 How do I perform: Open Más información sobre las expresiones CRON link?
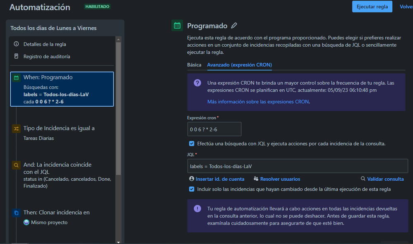(x=258, y=102)
